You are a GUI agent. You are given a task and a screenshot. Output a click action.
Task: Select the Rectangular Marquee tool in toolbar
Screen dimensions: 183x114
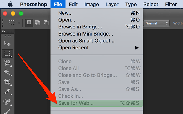[x=7, y=53]
